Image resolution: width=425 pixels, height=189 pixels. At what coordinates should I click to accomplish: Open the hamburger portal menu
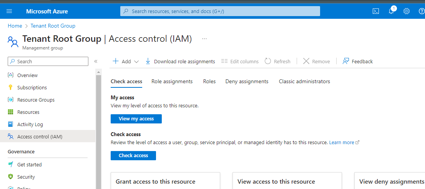pyautogui.click(x=9, y=12)
